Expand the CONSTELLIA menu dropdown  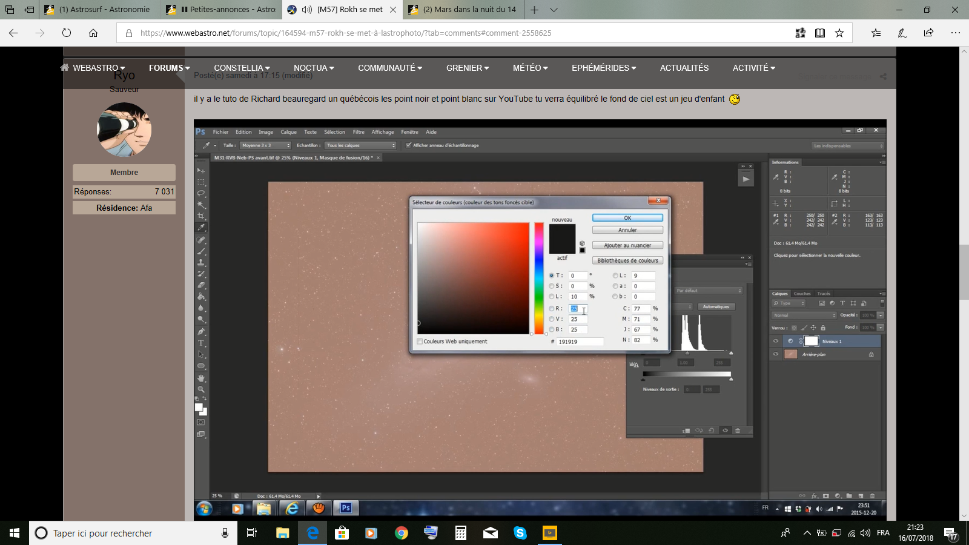tap(242, 68)
